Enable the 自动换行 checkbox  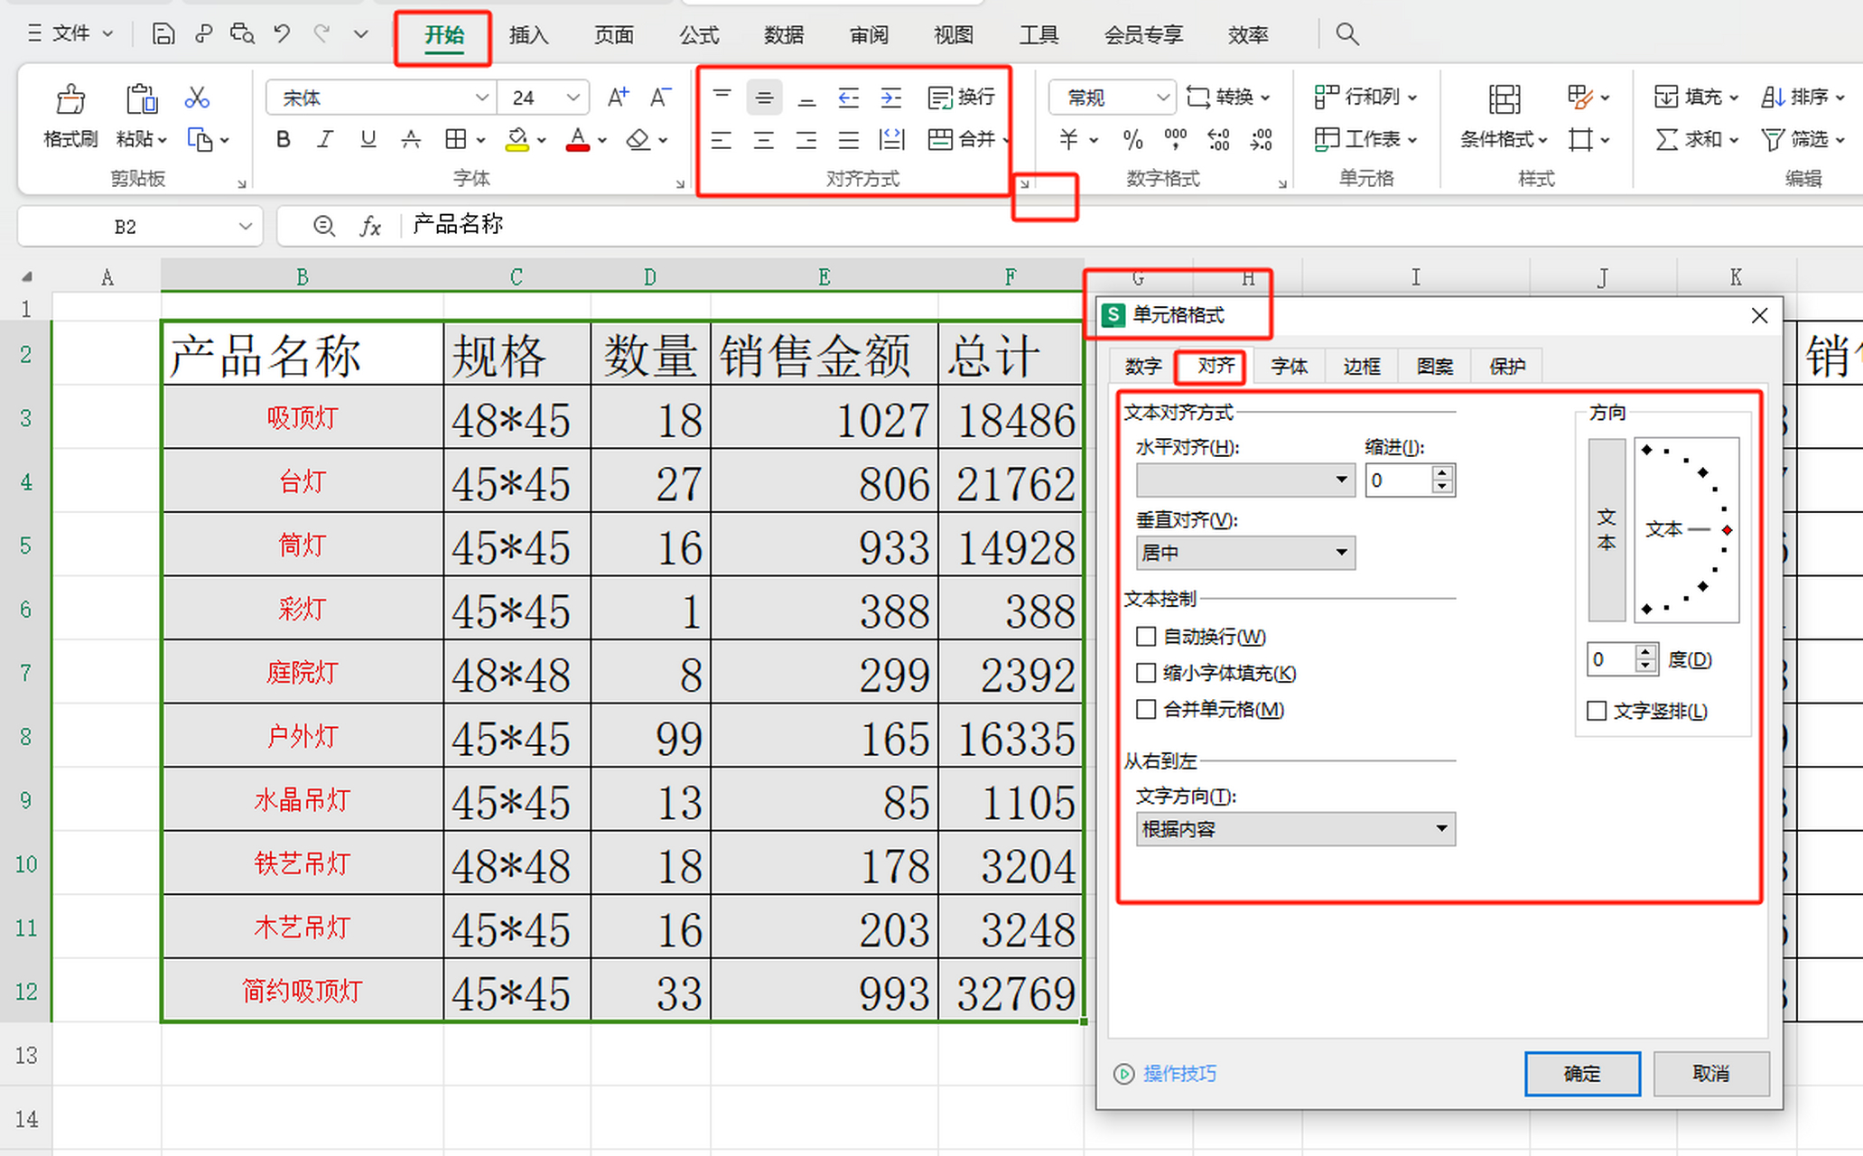click(x=1146, y=637)
